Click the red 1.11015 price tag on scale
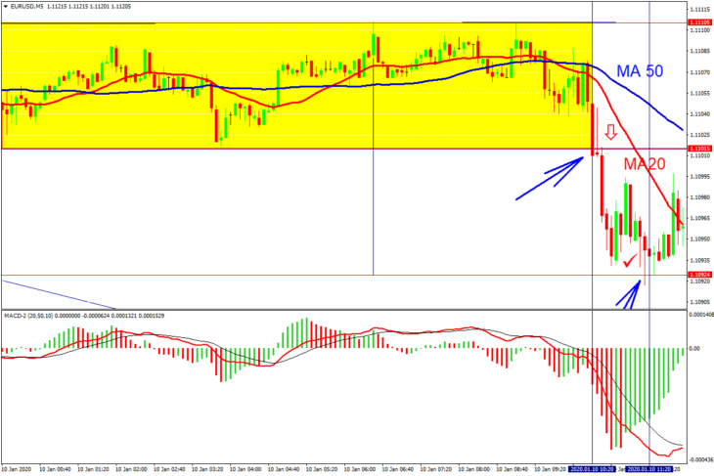This screenshot has height=476, width=714. (x=700, y=149)
